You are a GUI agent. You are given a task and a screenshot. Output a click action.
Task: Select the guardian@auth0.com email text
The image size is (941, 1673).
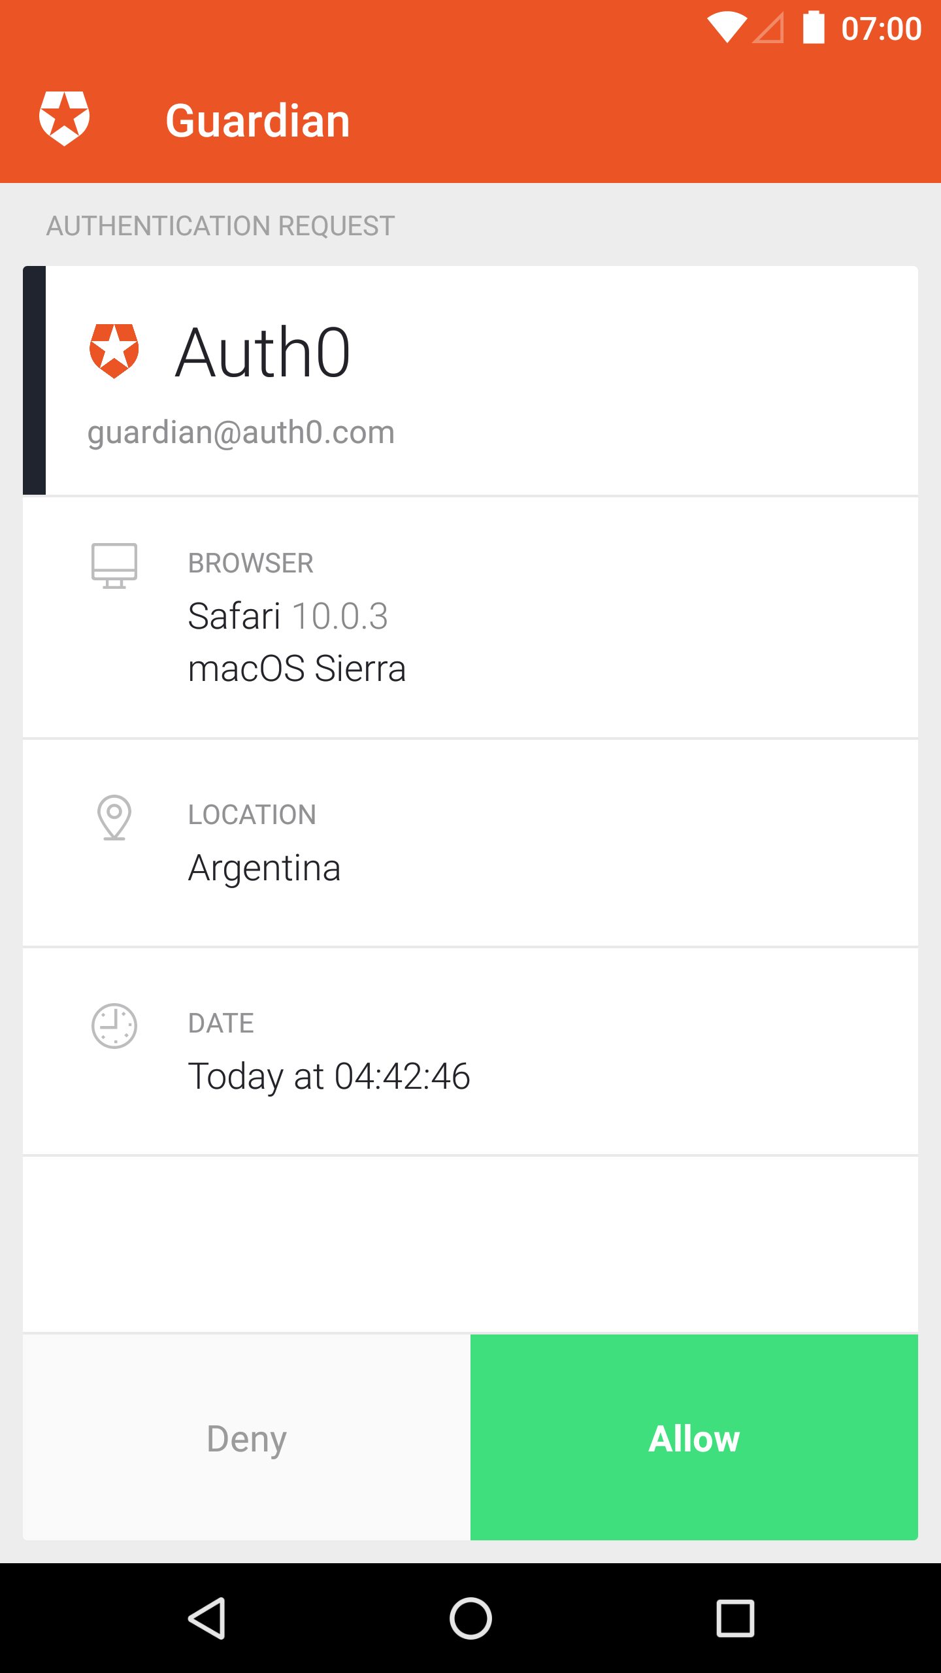[241, 433]
